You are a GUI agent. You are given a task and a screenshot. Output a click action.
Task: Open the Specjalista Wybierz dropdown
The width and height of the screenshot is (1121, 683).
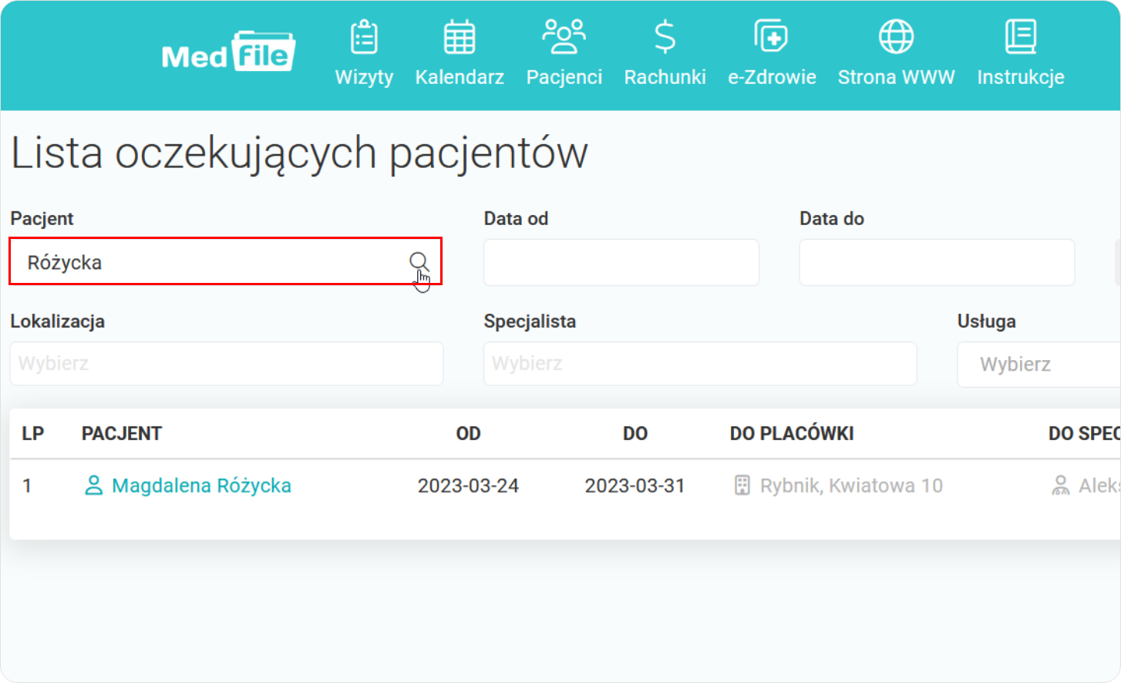(700, 364)
